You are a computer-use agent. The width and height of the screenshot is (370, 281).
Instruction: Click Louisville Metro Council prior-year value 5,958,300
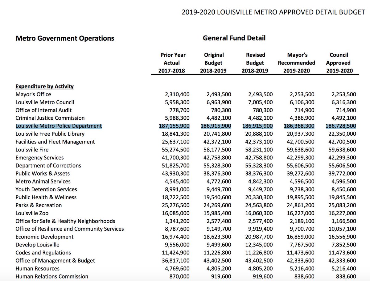click(177, 102)
